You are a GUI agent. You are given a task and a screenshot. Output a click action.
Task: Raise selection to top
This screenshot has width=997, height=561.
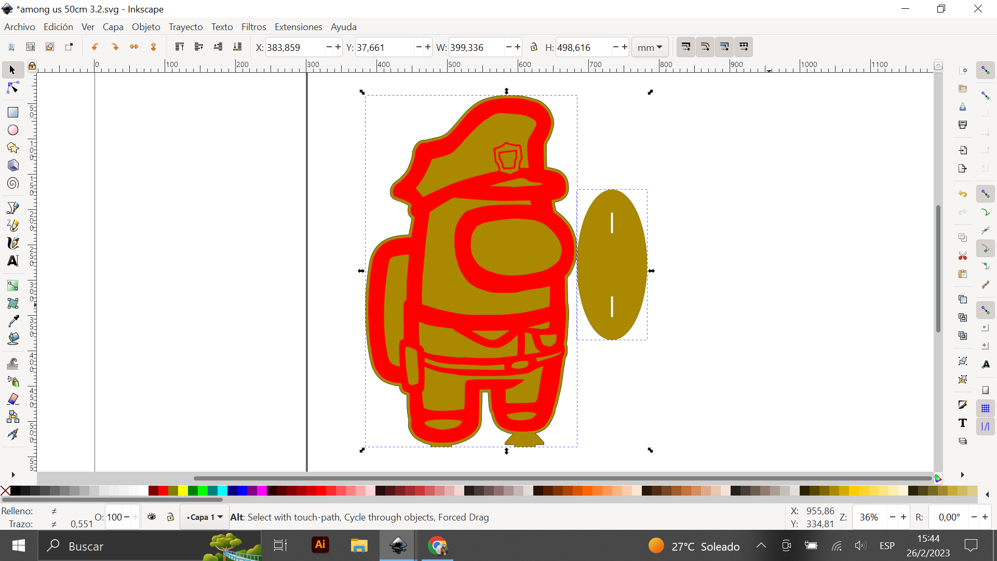(x=180, y=47)
